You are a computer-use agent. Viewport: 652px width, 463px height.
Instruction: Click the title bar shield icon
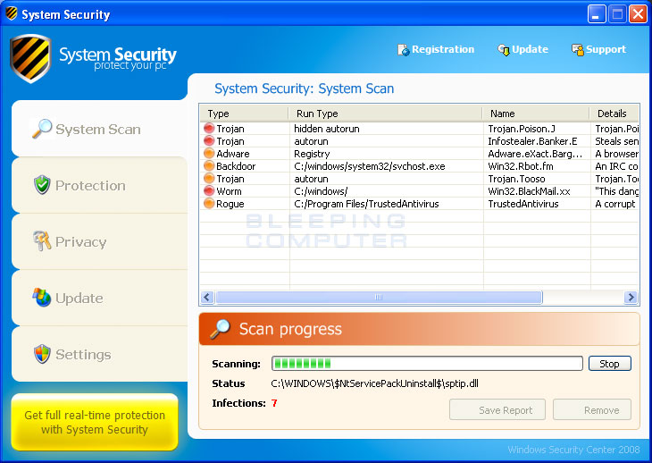click(x=12, y=13)
